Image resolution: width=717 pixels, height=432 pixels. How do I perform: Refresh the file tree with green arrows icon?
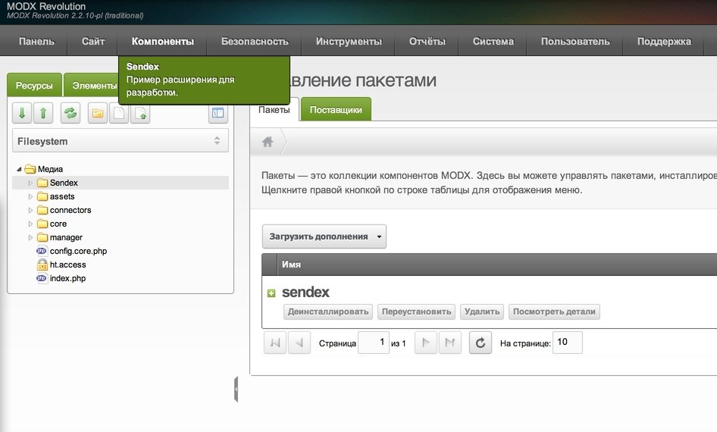tap(70, 113)
